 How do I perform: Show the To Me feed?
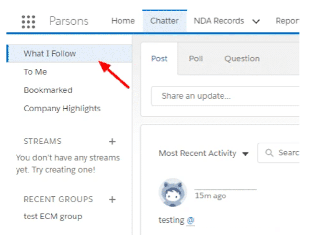(35, 72)
